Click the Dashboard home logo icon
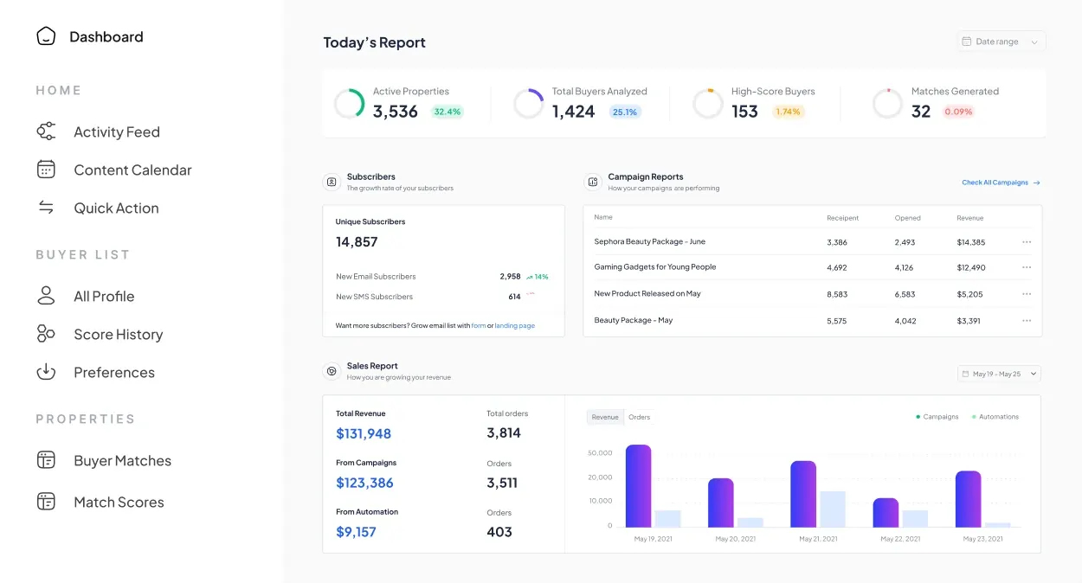This screenshot has width=1082, height=583. 46,36
